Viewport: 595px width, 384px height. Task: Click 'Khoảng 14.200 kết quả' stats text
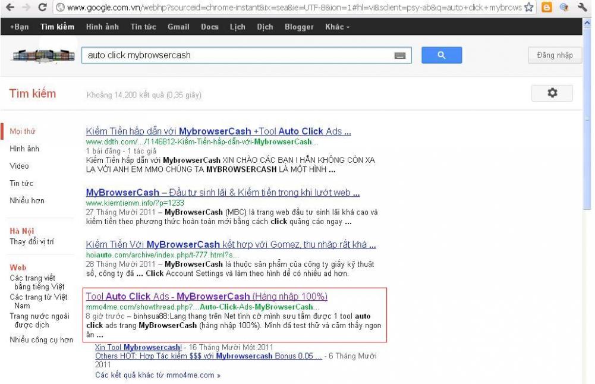coord(144,95)
